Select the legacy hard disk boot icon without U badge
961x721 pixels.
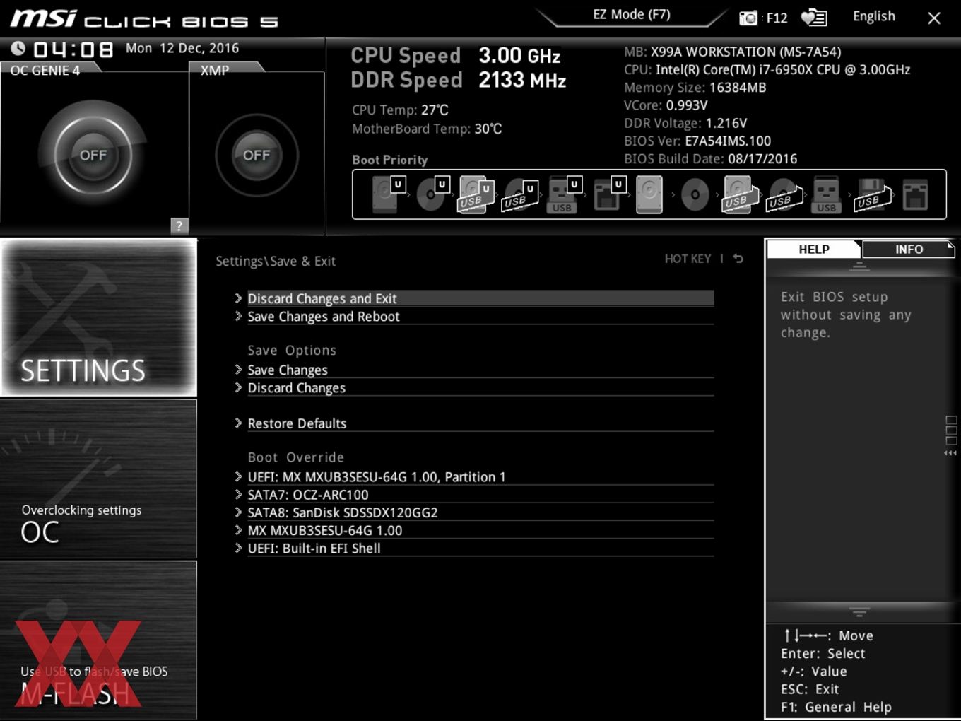tap(649, 194)
